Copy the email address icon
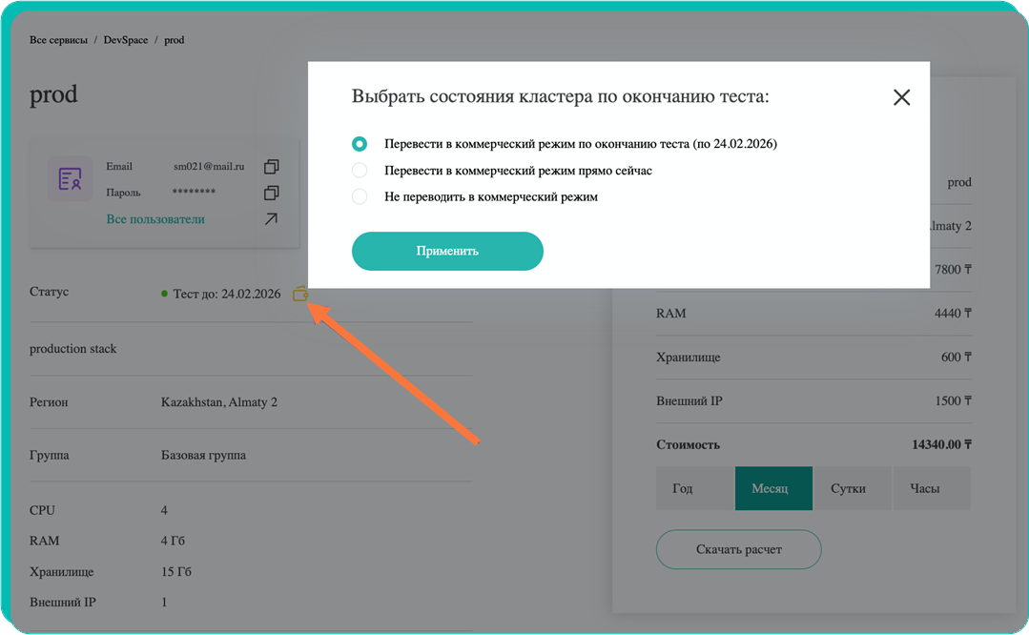This screenshot has height=635, width=1029. pyautogui.click(x=271, y=167)
